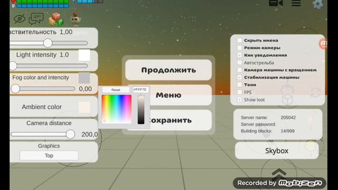Pick a hue in the rainbow color field
Screen dimensions: 338x190
[x=117, y=109]
